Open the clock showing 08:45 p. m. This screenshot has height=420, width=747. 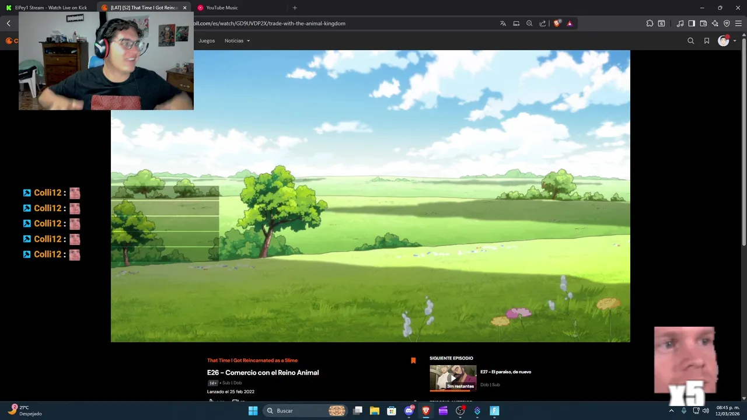727,411
